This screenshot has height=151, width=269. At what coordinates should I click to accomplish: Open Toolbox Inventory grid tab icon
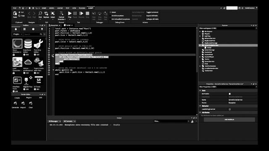point(24,29)
